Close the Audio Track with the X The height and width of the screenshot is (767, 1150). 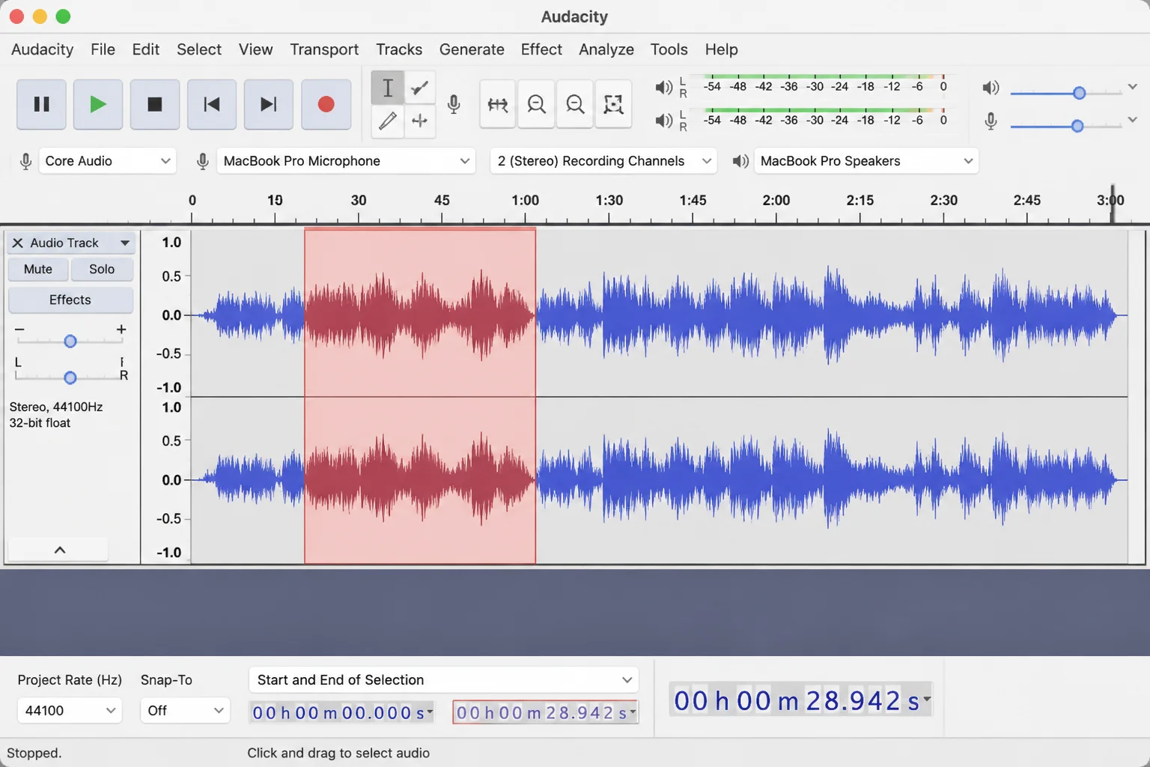[17, 243]
